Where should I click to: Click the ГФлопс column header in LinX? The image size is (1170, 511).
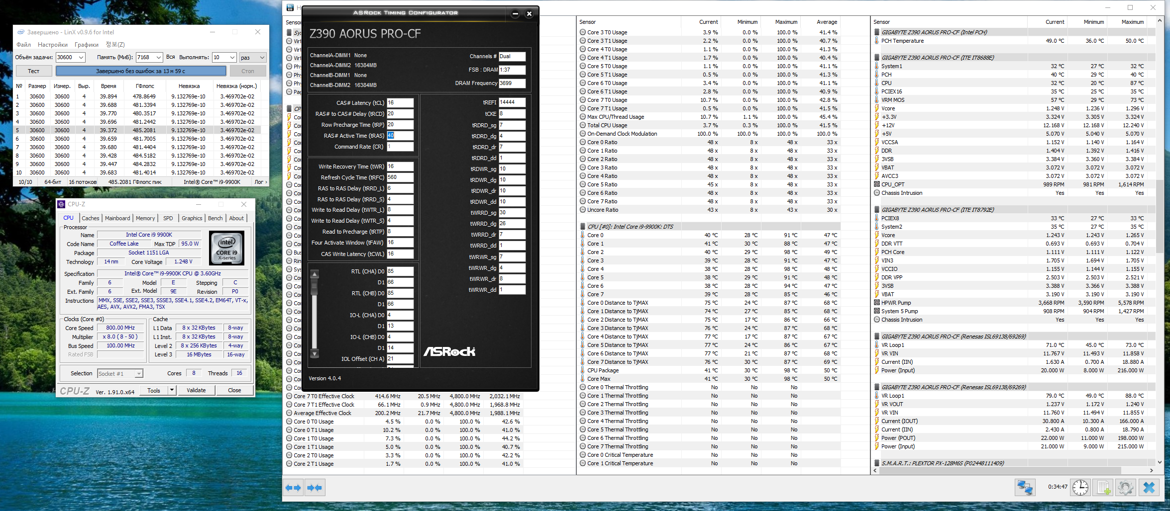pyautogui.click(x=145, y=86)
